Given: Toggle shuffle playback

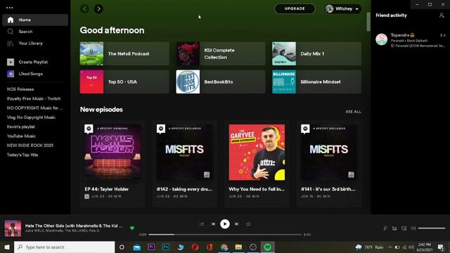Looking at the screenshot, I should (202, 224).
